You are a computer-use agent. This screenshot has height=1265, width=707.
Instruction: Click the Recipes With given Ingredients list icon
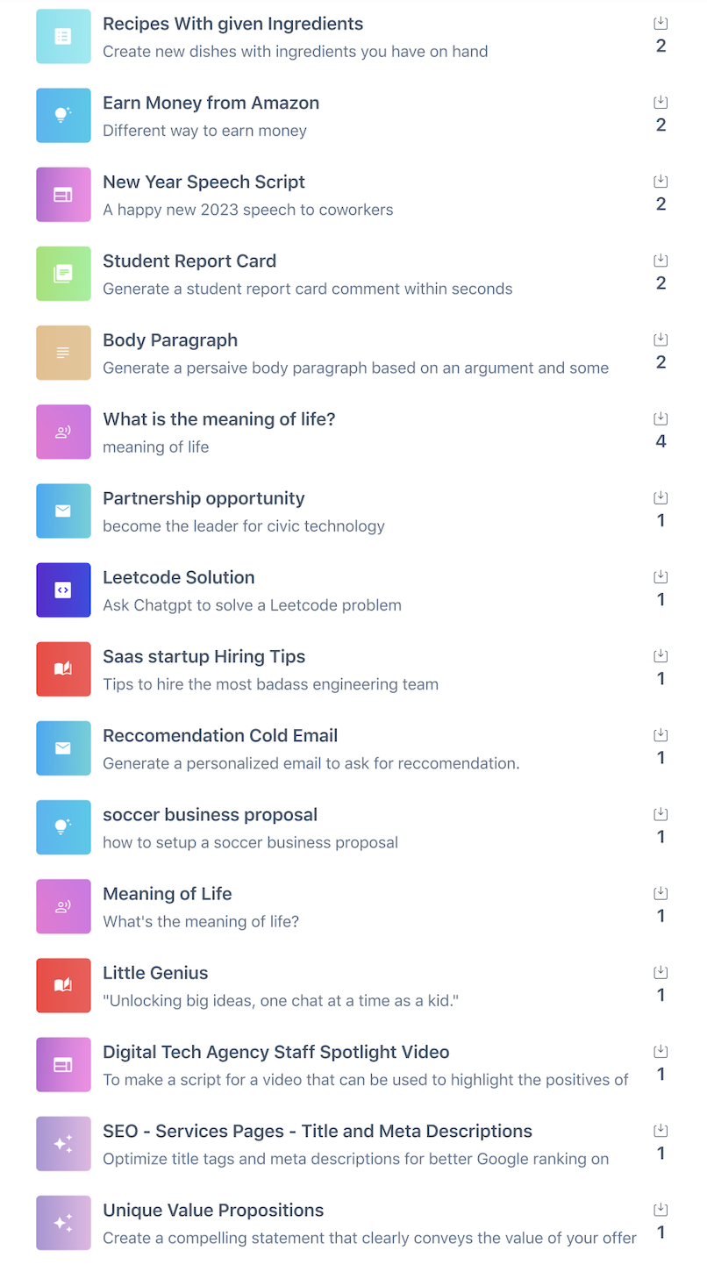[x=63, y=37]
